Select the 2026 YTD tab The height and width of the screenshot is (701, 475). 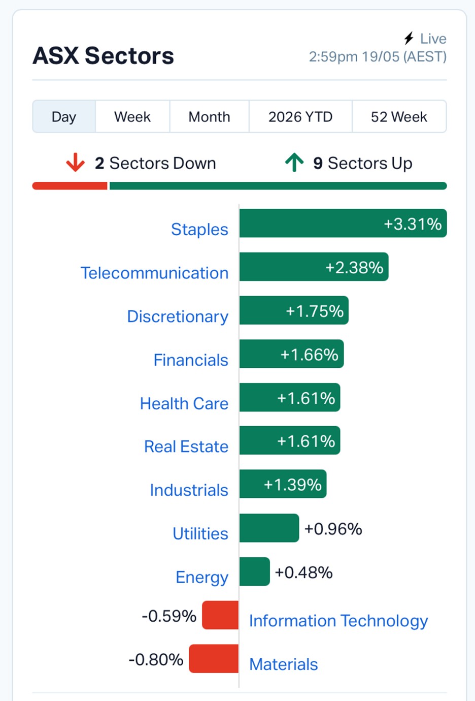click(300, 117)
